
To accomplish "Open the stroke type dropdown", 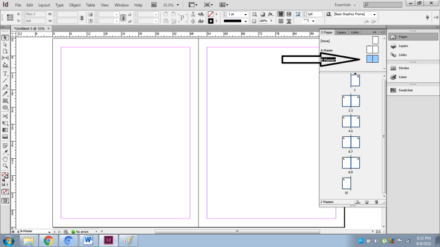I will click(x=245, y=21).
